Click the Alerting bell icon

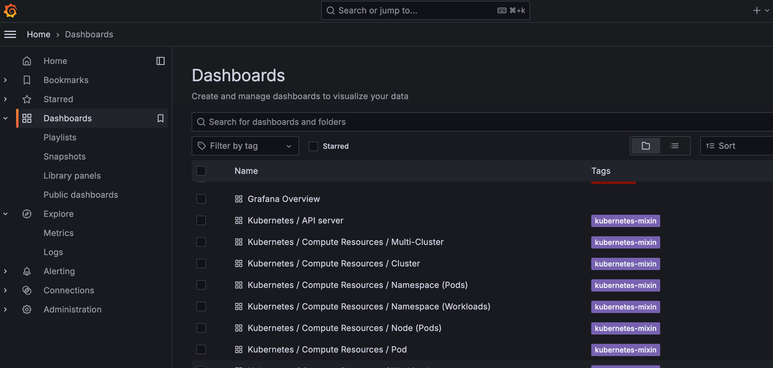point(27,271)
